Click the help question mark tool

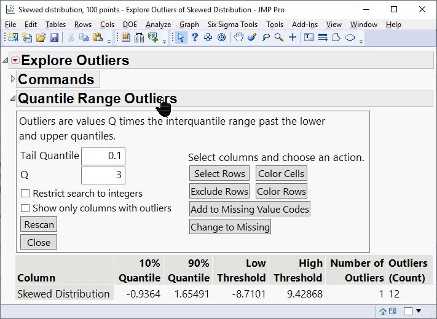194,37
